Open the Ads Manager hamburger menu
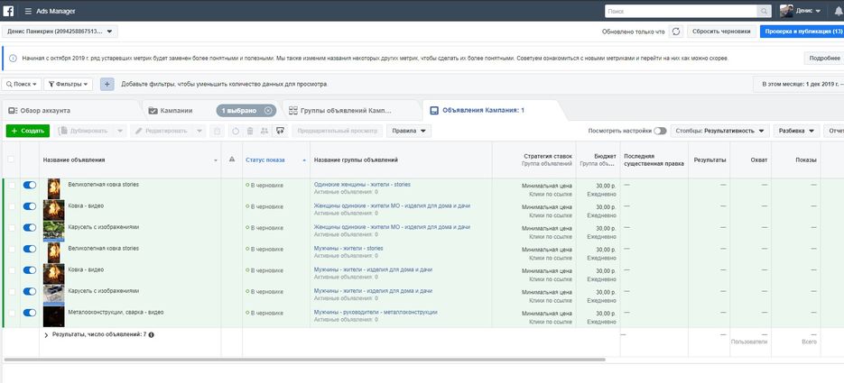 (x=28, y=11)
